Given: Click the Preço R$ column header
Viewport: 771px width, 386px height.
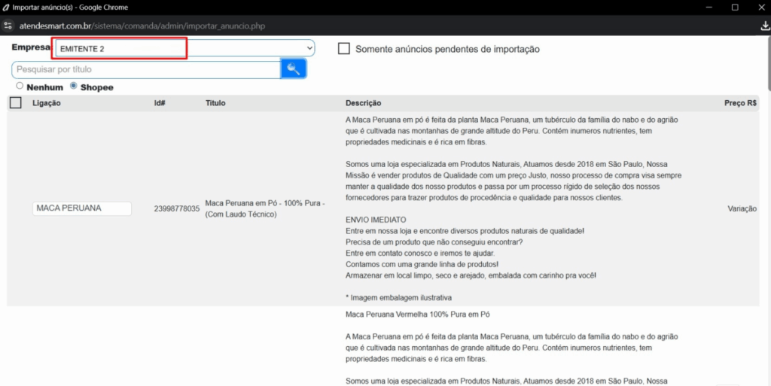Looking at the screenshot, I should [741, 103].
